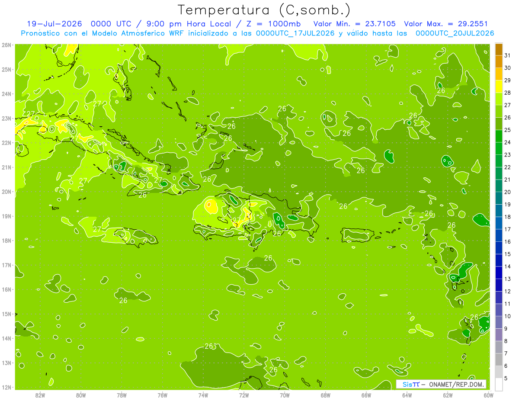Screen dimensions: 519x401
Task: Click the '18N' latitude axis label
Action: [x=6, y=241]
